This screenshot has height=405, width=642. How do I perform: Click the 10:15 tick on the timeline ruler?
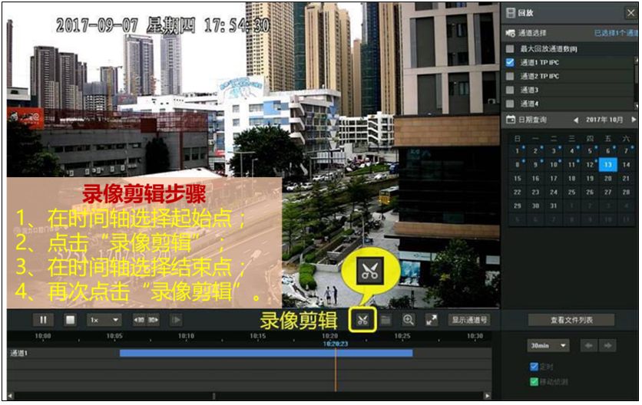(x=258, y=336)
